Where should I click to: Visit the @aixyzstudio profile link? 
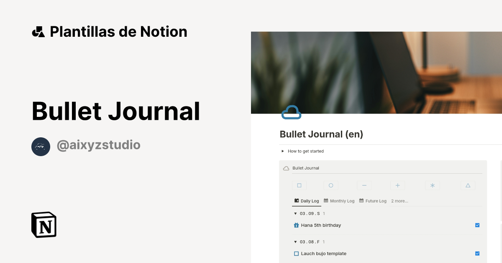coord(98,145)
